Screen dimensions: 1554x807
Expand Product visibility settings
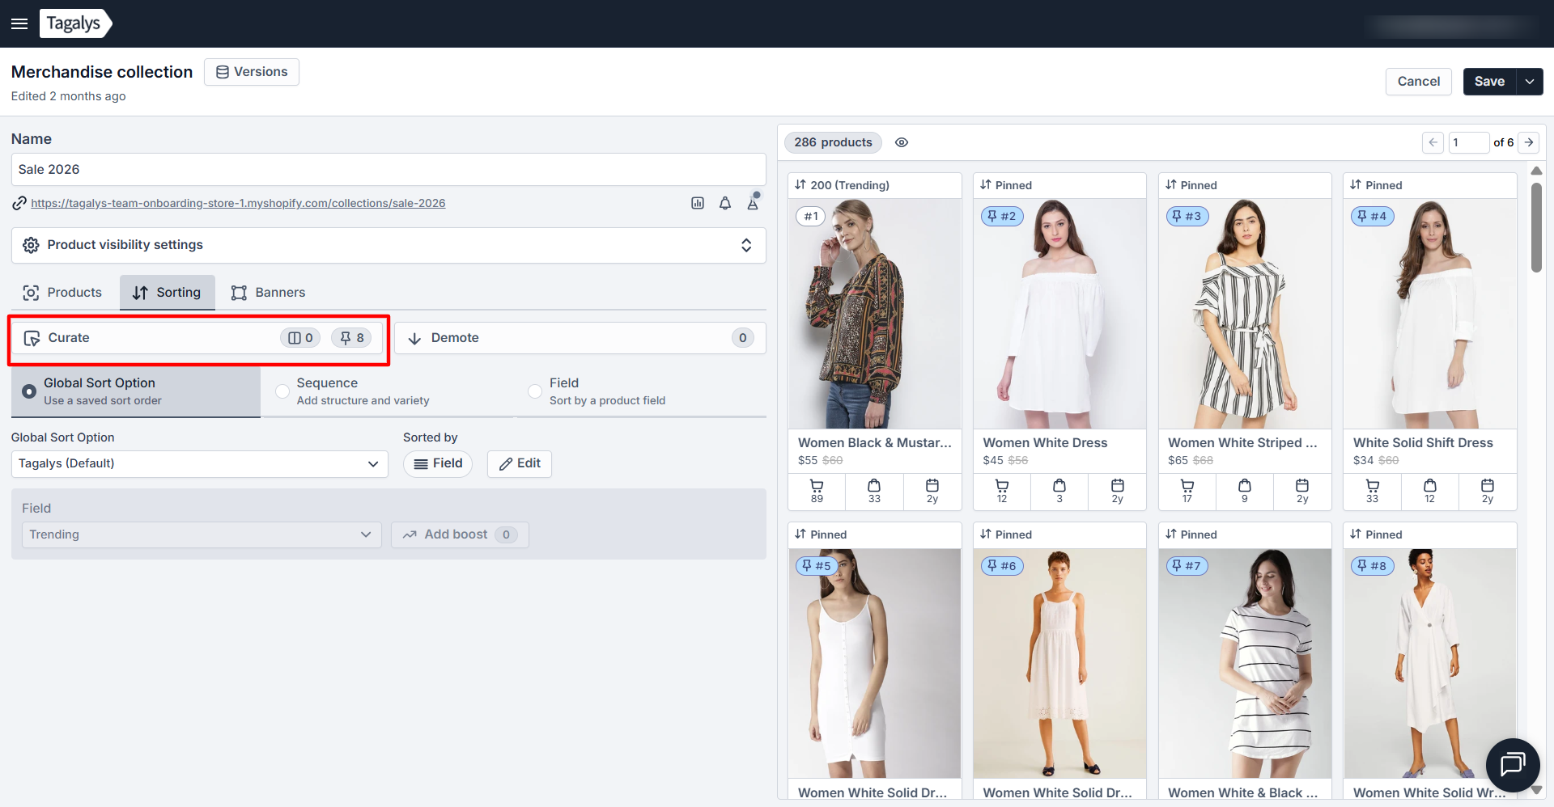pyautogui.click(x=388, y=245)
